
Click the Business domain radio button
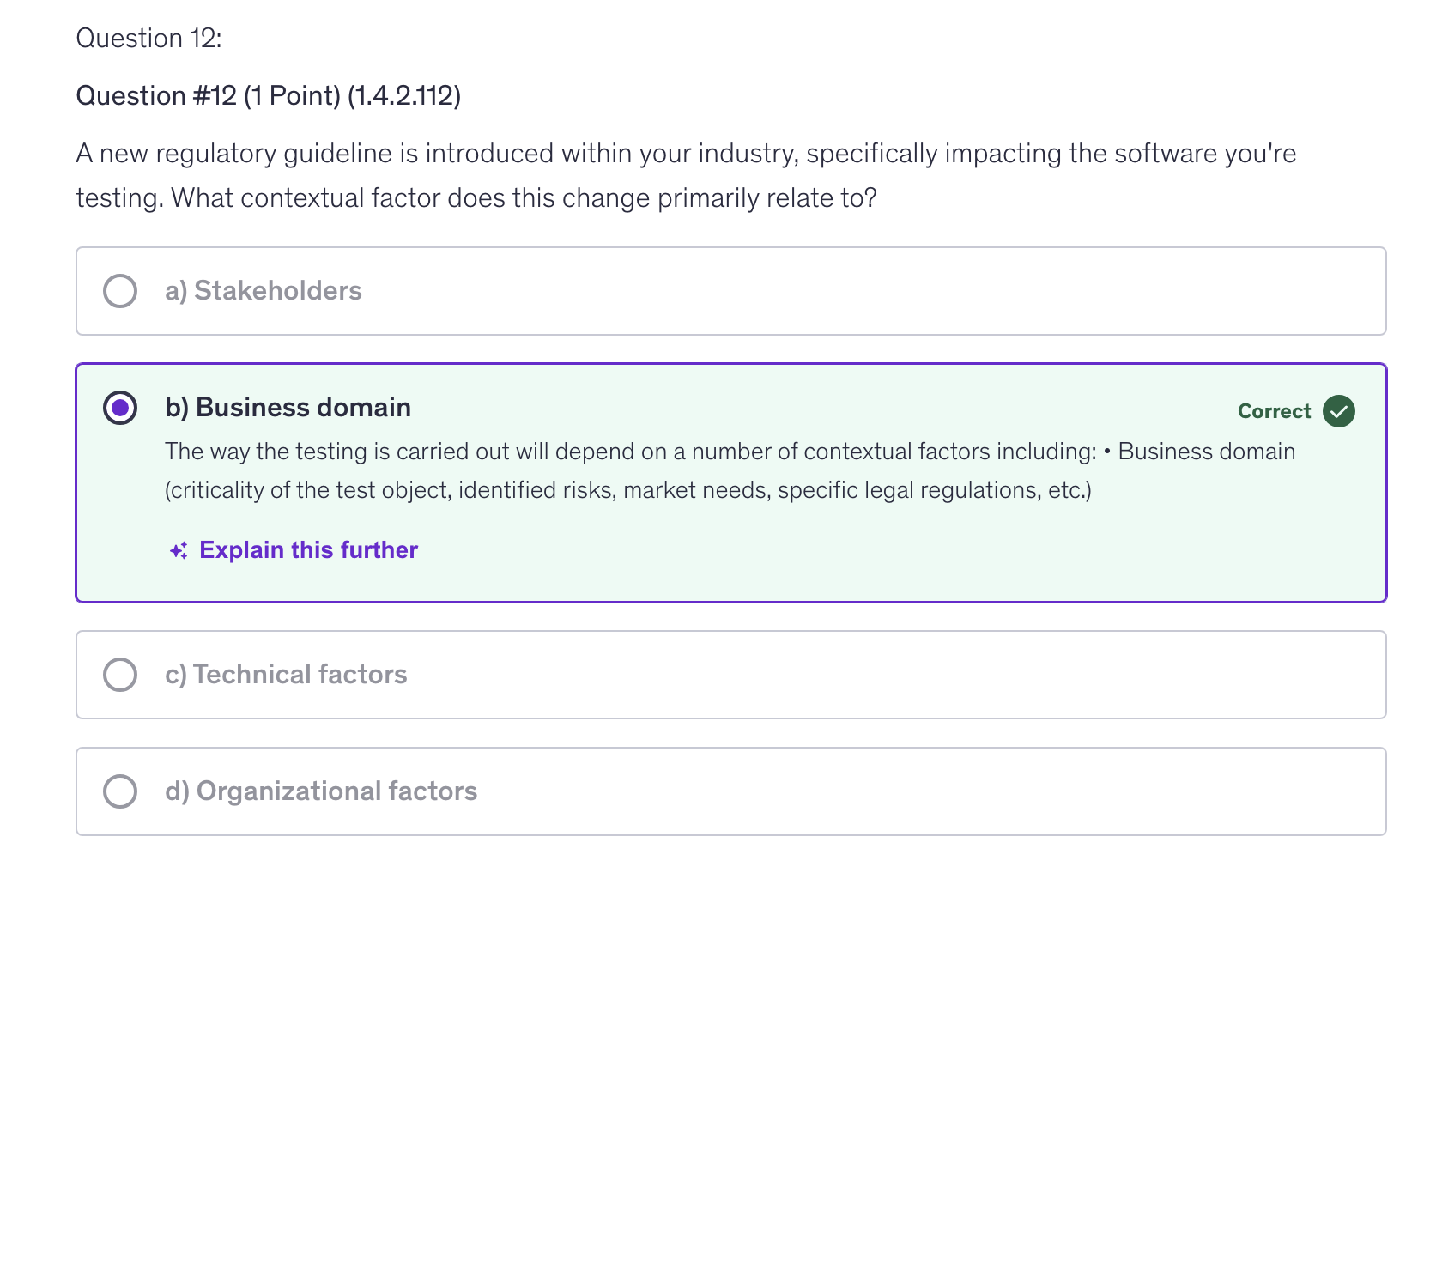click(x=120, y=408)
